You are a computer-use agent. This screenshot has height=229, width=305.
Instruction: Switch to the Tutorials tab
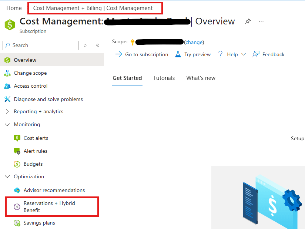164,78
